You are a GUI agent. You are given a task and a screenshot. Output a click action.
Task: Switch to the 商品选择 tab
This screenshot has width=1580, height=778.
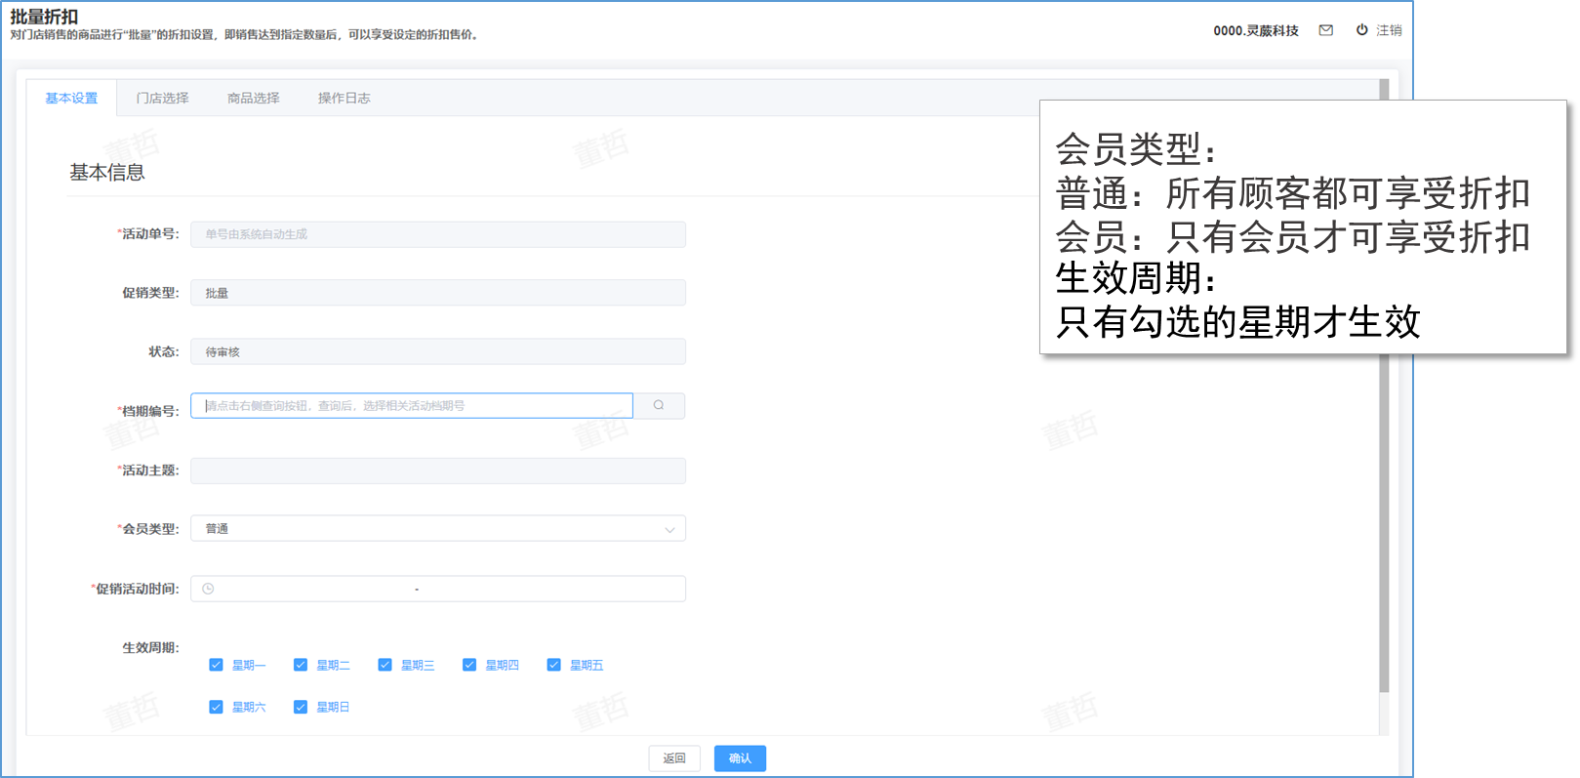[x=253, y=98]
